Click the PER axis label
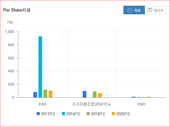The width and height of the screenshot is (170, 127). coord(42,104)
